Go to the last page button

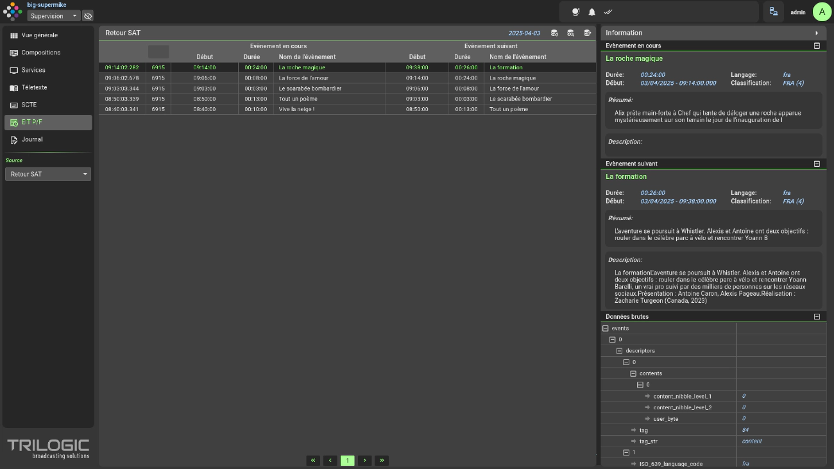tap(382, 460)
